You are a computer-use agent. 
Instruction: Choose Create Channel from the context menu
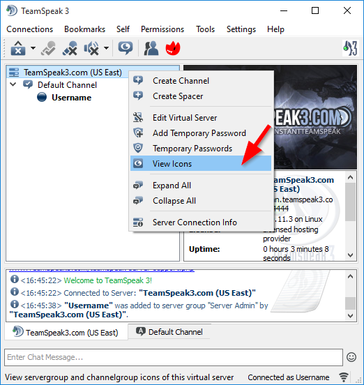click(x=201, y=81)
